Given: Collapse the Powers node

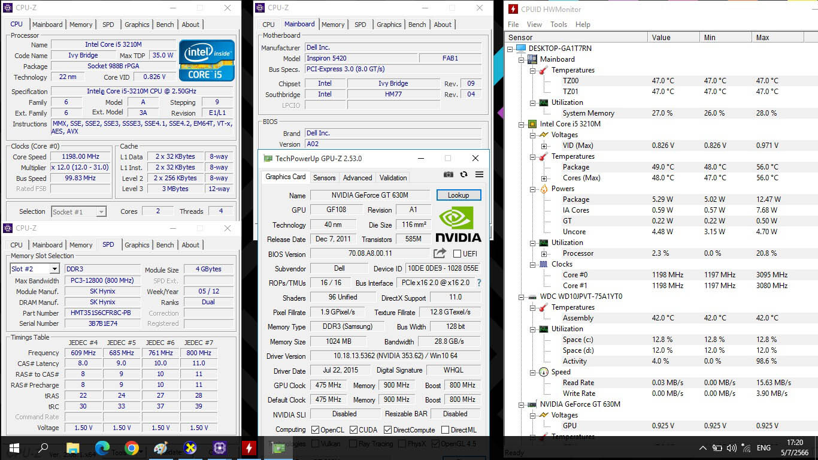Looking at the screenshot, I should pos(533,188).
